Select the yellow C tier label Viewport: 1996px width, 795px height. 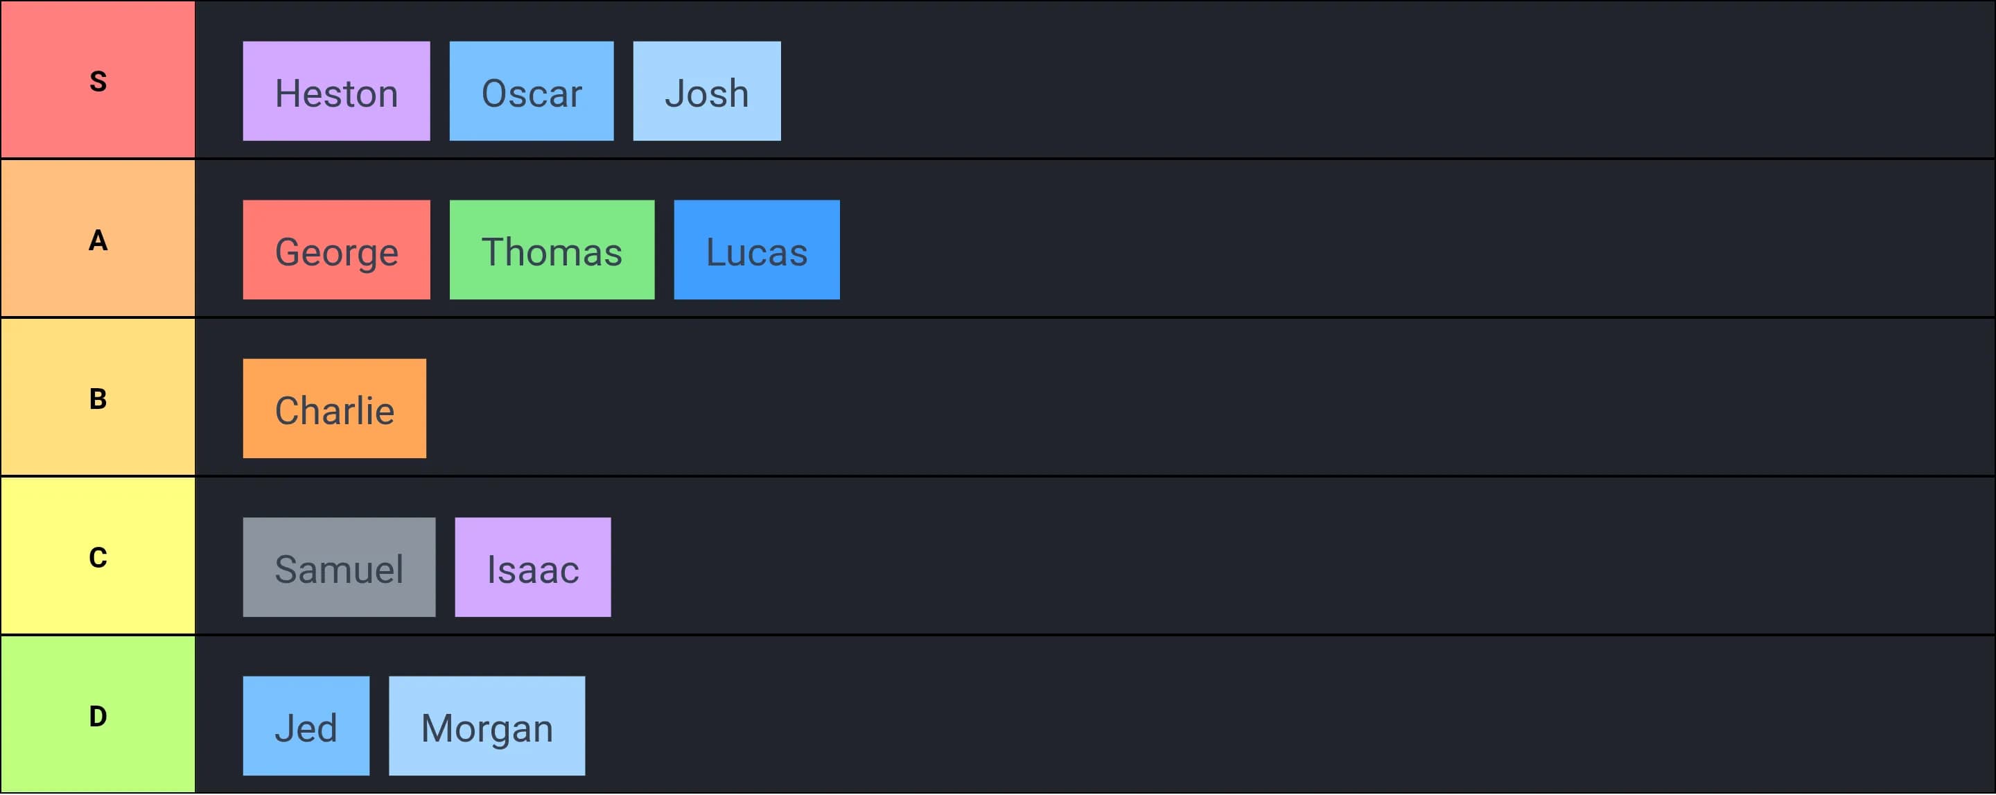coord(98,557)
